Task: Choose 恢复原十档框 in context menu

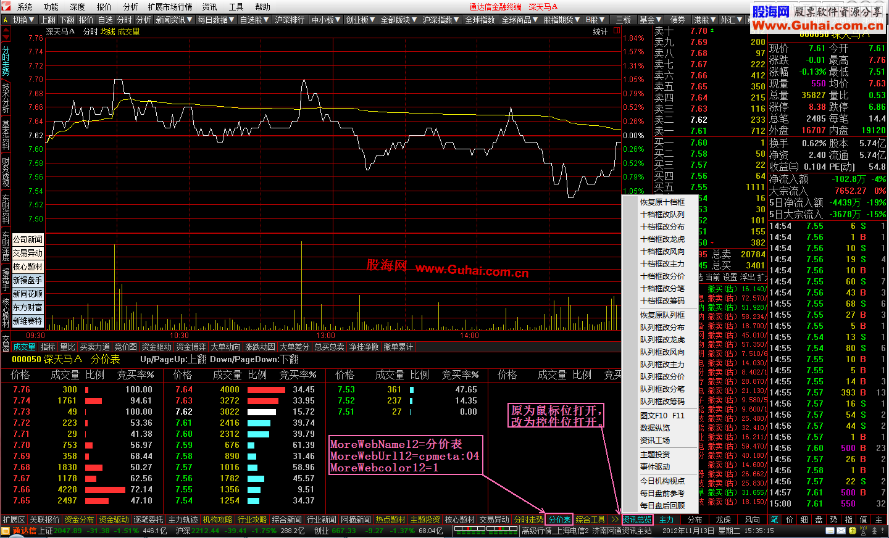Action: (x=662, y=202)
